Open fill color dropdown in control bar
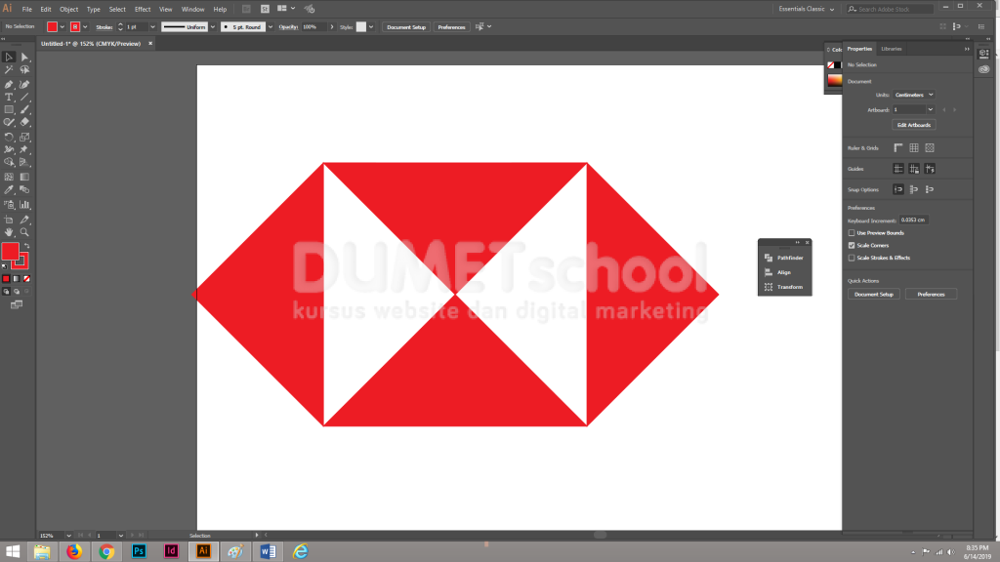The height and width of the screenshot is (562, 1000). tap(62, 27)
